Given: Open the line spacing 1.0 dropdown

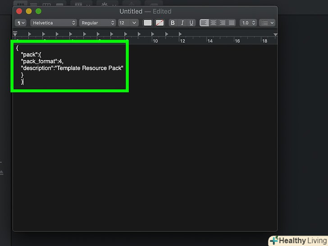Looking at the screenshot, I should coord(248,23).
